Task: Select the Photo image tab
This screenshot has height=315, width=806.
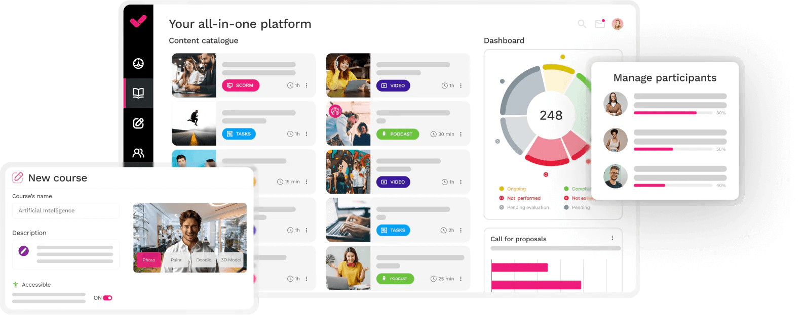Action: [x=148, y=260]
